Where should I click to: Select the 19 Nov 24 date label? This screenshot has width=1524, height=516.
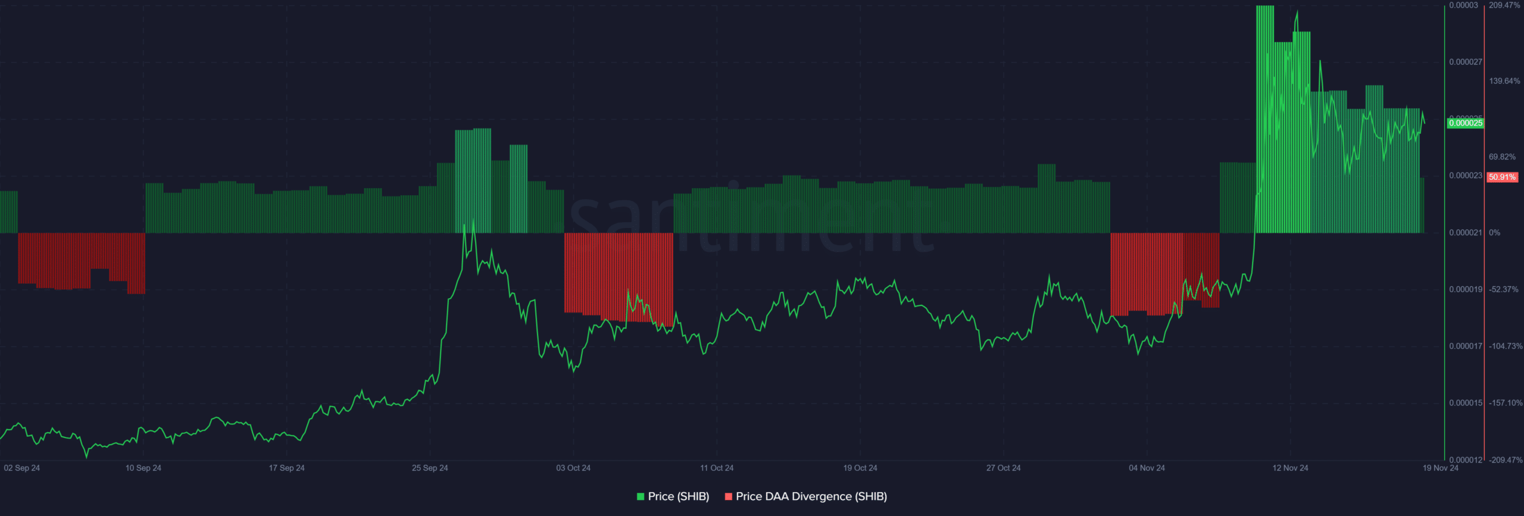point(1440,468)
